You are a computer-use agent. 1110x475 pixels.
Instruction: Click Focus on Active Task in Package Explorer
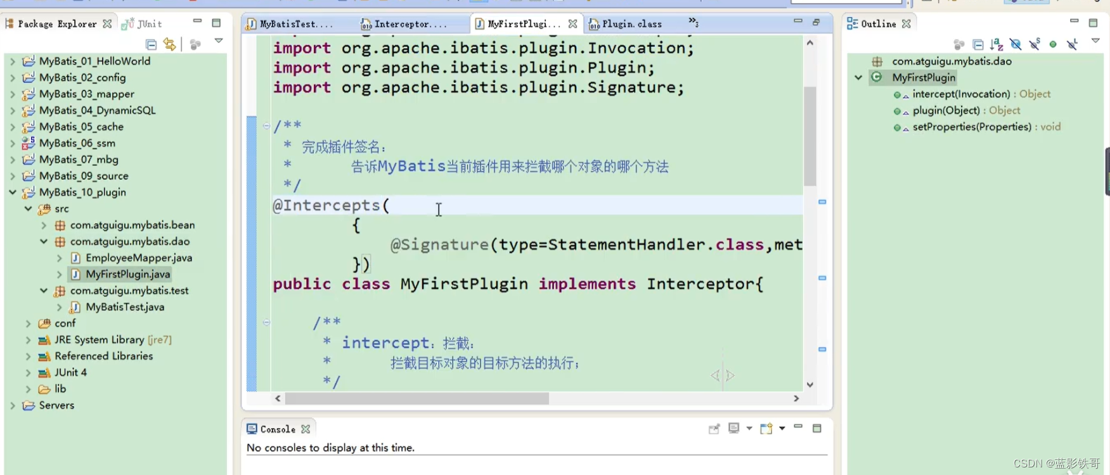[x=195, y=44]
